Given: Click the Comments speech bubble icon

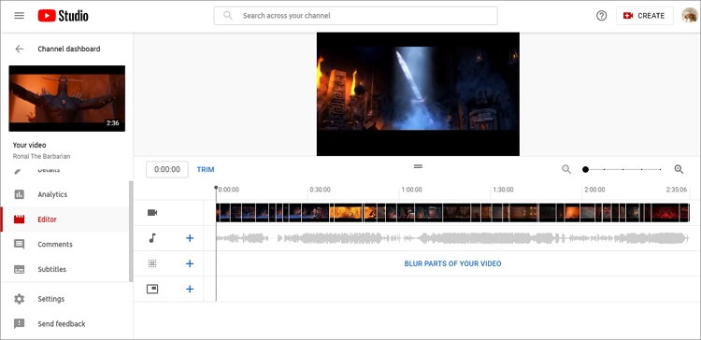Looking at the screenshot, I should (x=20, y=245).
